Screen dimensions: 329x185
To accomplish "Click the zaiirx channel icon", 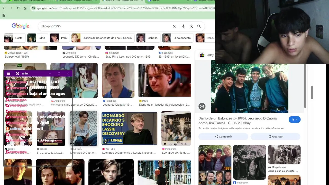I will point(17,73).
